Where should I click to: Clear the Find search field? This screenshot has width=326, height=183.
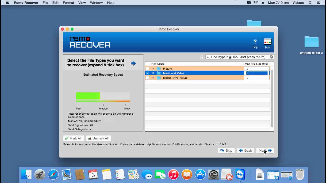click(x=271, y=57)
